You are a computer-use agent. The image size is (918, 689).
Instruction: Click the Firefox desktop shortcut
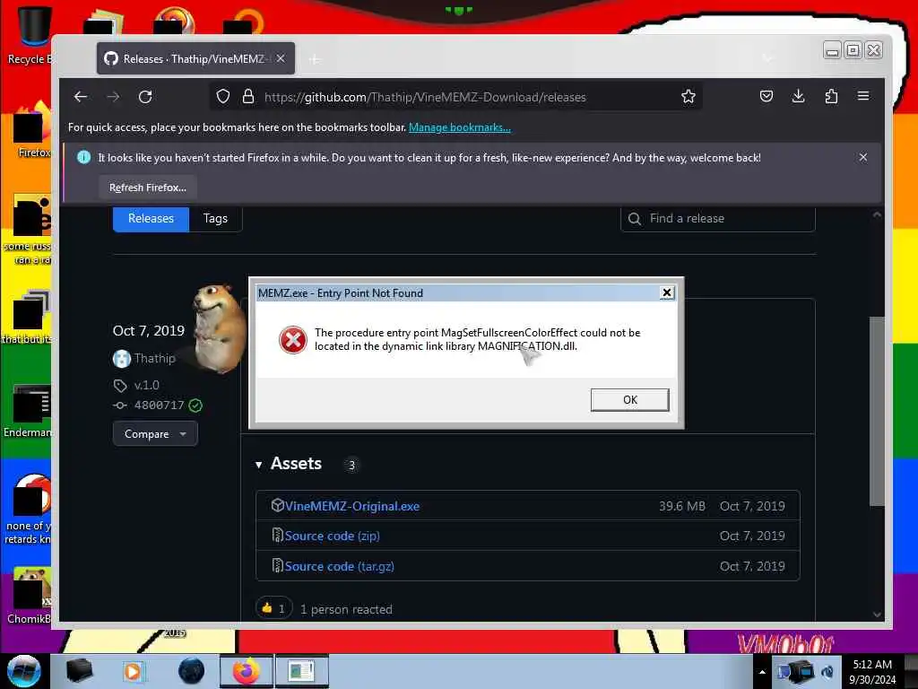click(30, 130)
